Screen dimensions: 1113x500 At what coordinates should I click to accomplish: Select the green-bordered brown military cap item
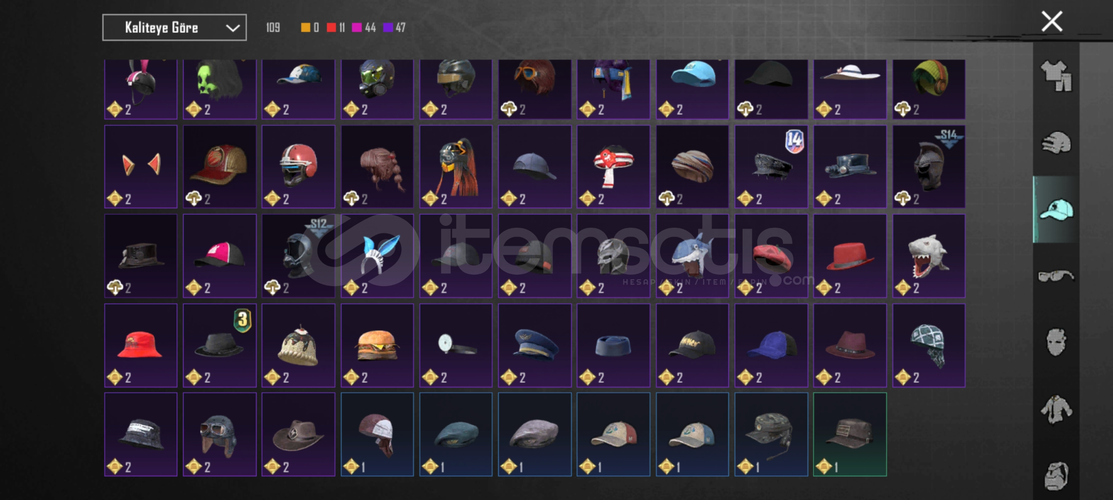[850, 434]
